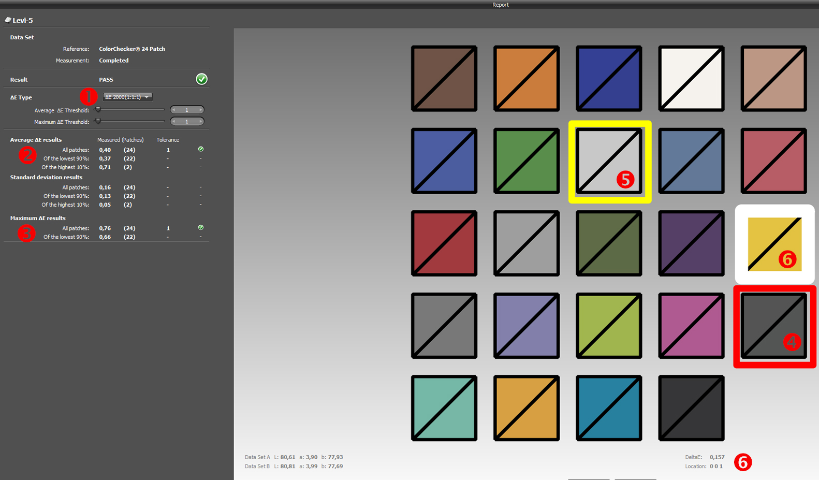This screenshot has width=819, height=480.
Task: Click the Levi-5 report icon
Action: pyautogui.click(x=8, y=20)
